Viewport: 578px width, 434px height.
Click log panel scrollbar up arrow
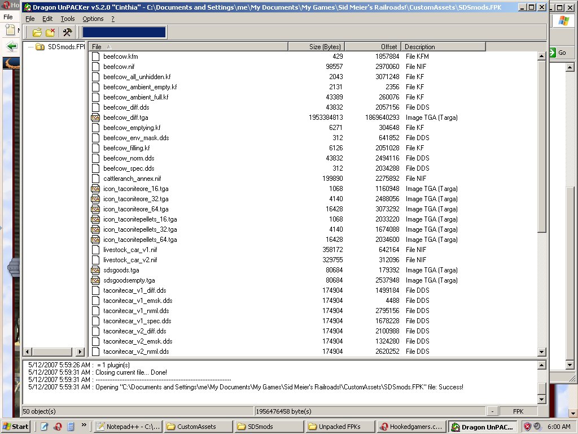pyautogui.click(x=541, y=366)
